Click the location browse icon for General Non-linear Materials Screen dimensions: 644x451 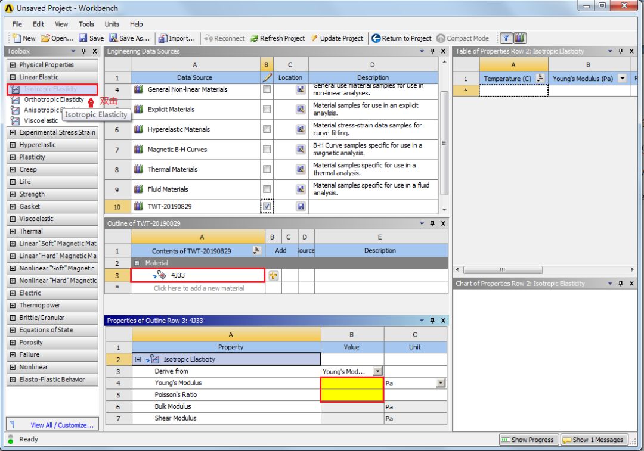(301, 89)
